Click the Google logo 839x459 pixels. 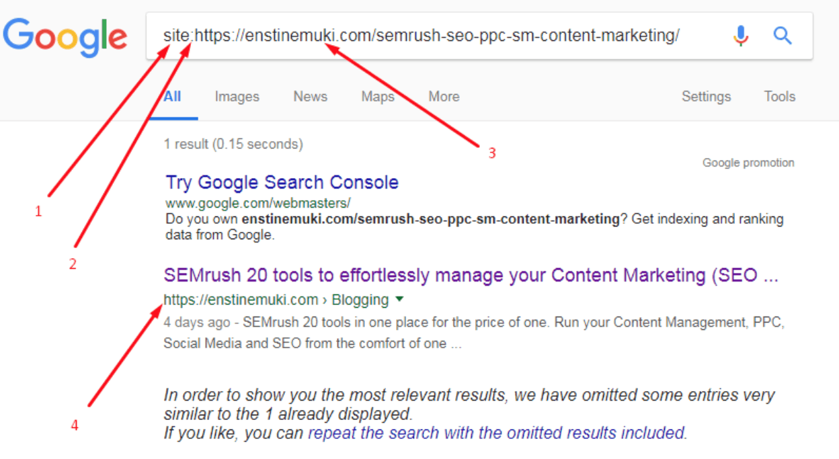[x=65, y=36]
